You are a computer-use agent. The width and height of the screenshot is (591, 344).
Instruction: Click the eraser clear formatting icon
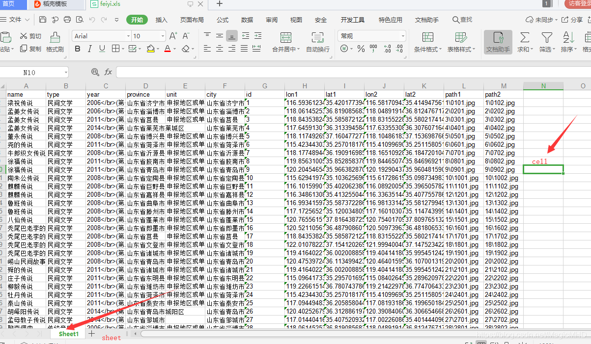185,49
